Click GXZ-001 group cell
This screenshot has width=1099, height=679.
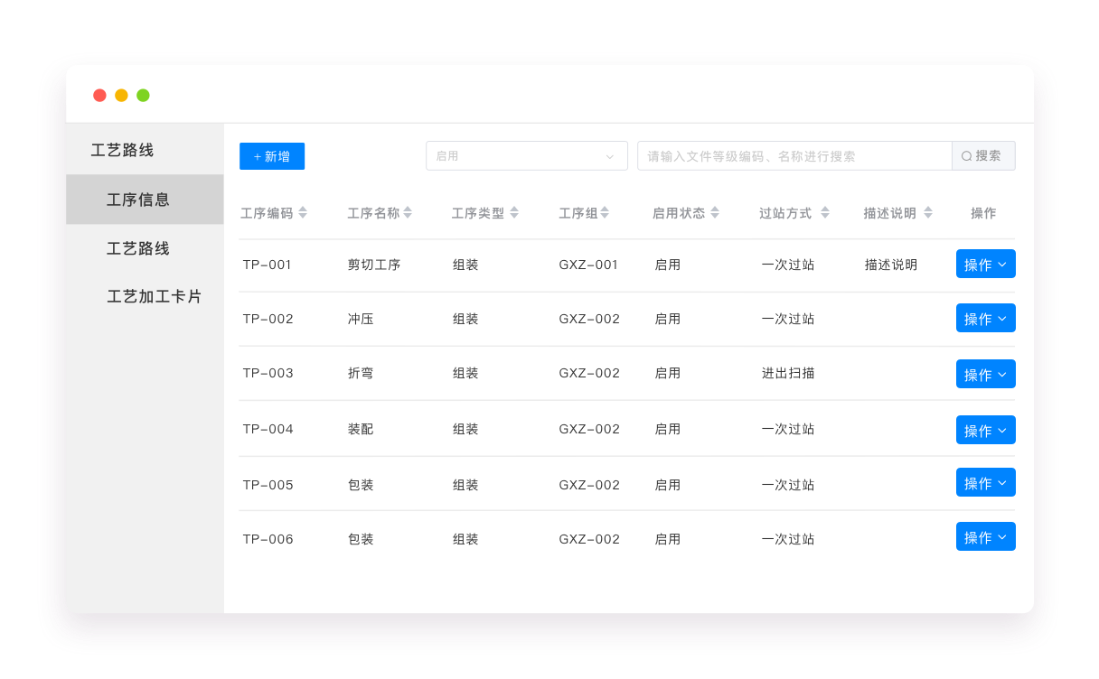[x=588, y=265]
